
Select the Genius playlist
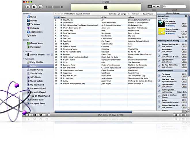38,66
